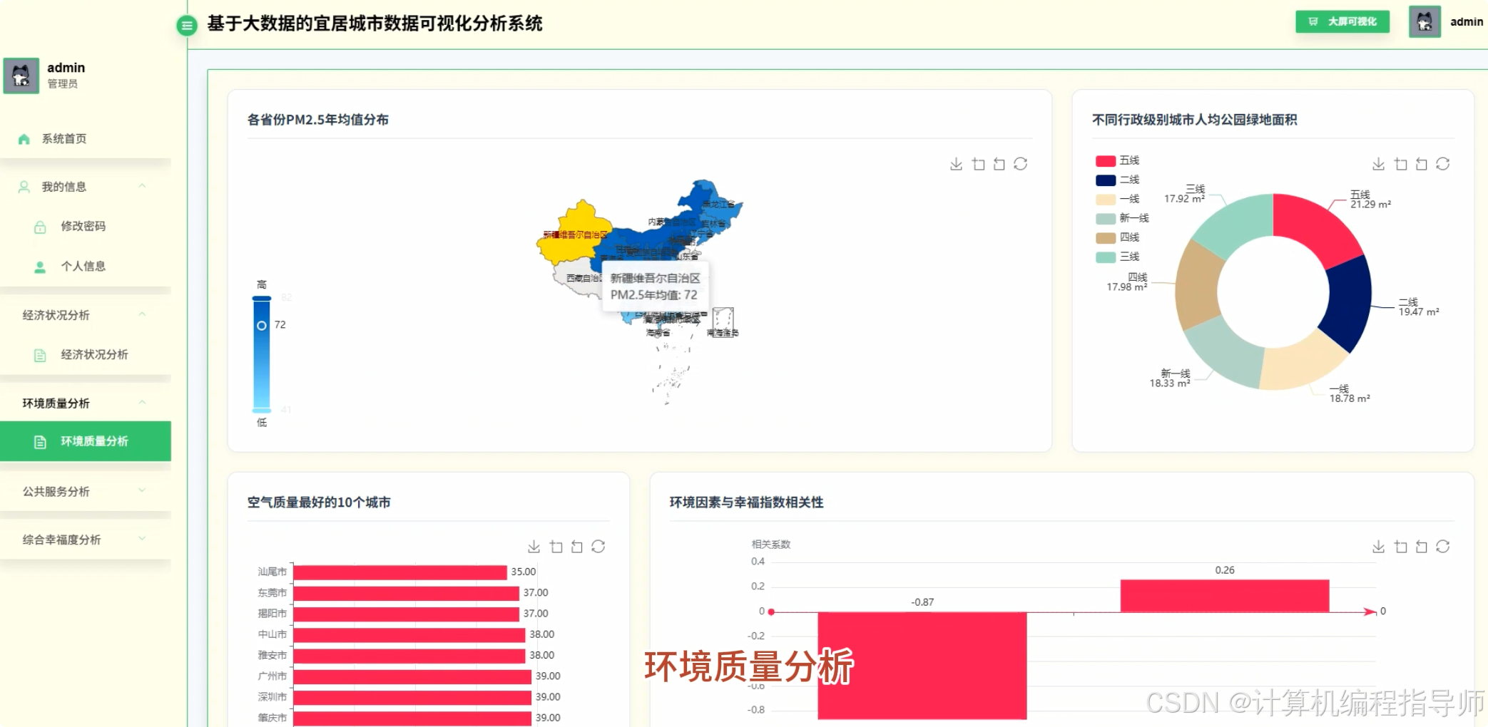Screen dimensions: 1488x727
Task: Toggle the 新一线 legend series
Action: tap(1122, 219)
